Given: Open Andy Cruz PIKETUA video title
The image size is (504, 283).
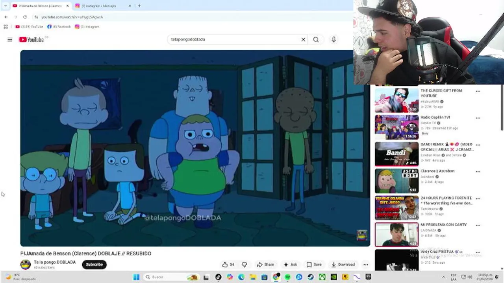Looking at the screenshot, I should point(441,252).
